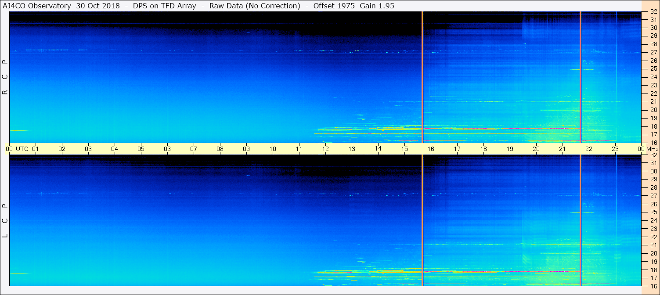Click the orange vertical line near 21:40 in LCP
Image resolution: width=660 pixels, height=295 pixels.
(x=581, y=220)
